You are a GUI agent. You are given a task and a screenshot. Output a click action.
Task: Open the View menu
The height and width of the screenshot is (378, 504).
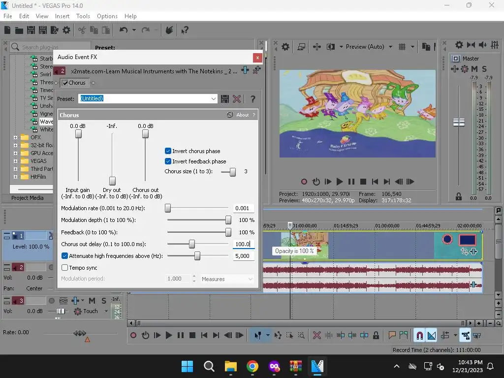(x=42, y=16)
